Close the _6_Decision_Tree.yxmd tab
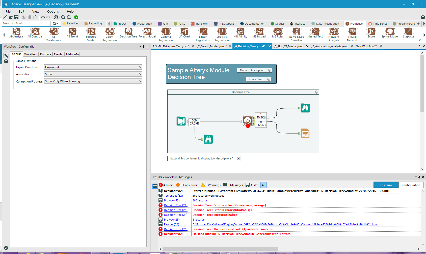 coord(270,46)
